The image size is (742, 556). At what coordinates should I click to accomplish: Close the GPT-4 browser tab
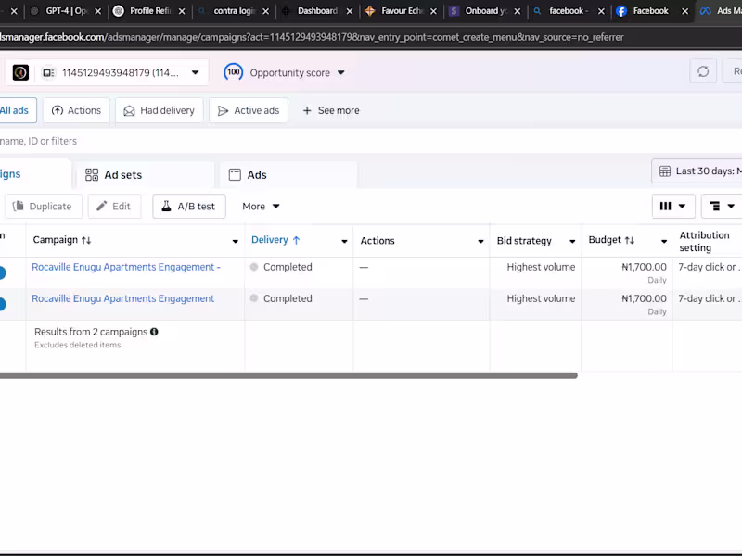click(98, 11)
